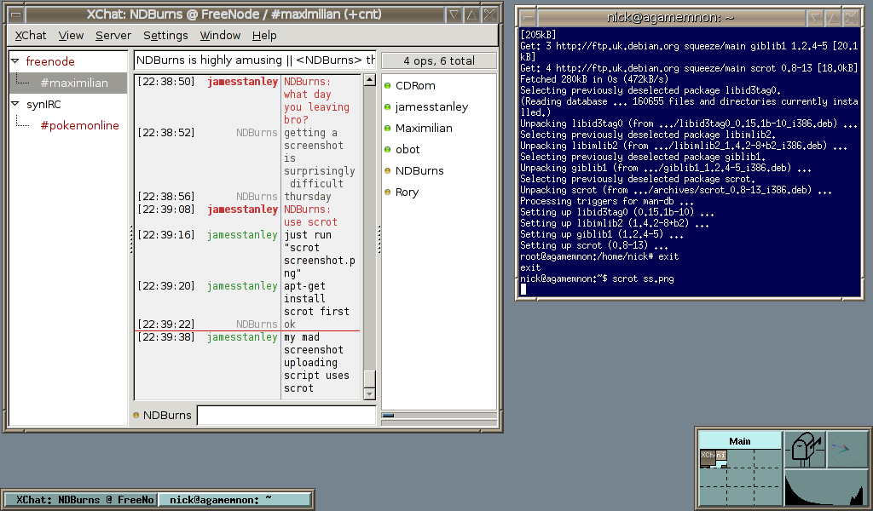Select the #pokemonline channel
This screenshot has height=511, width=873.
79,125
